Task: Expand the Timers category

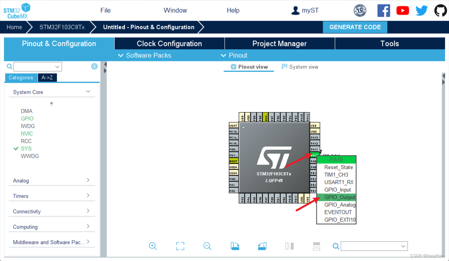Action: [88, 196]
